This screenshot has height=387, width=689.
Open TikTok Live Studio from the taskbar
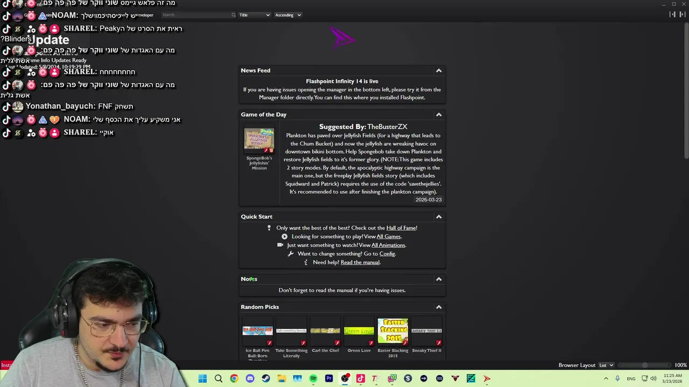[361, 378]
